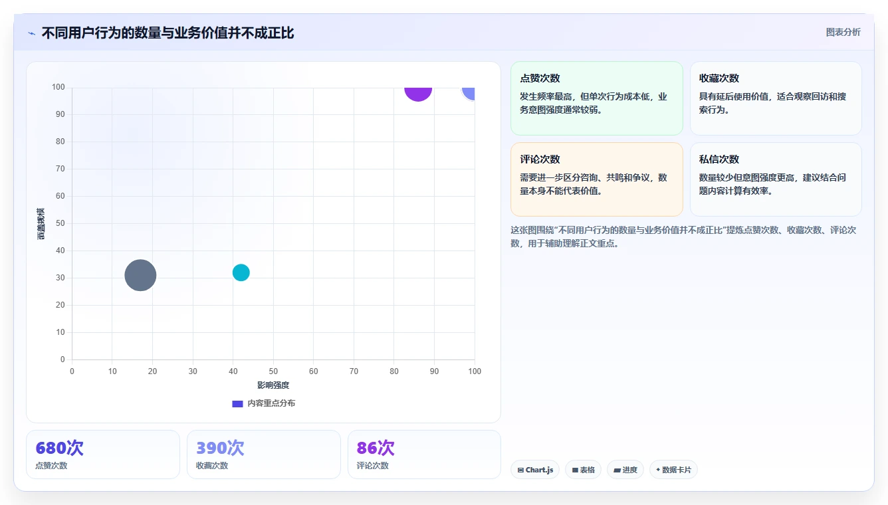The image size is (888, 505).
Task: Click the Chart.js tag
Action: click(535, 470)
